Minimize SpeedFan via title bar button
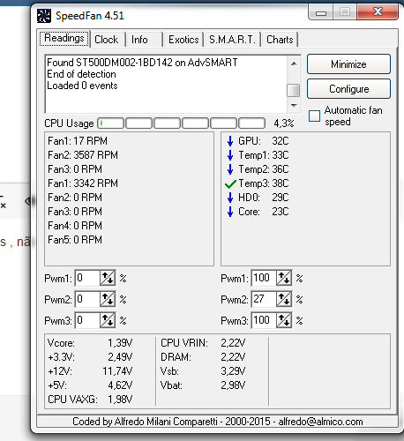404x441 pixels. (x=321, y=11)
